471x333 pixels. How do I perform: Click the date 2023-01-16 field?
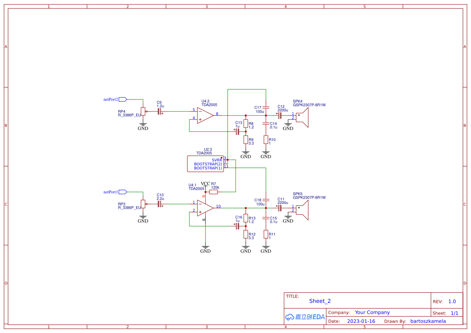pos(362,321)
